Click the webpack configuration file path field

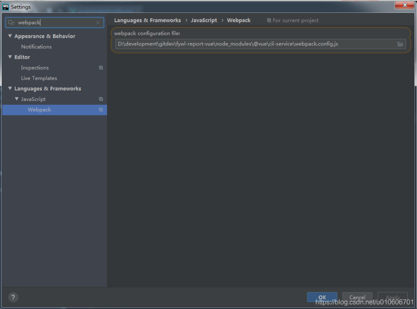pyautogui.click(x=254, y=44)
